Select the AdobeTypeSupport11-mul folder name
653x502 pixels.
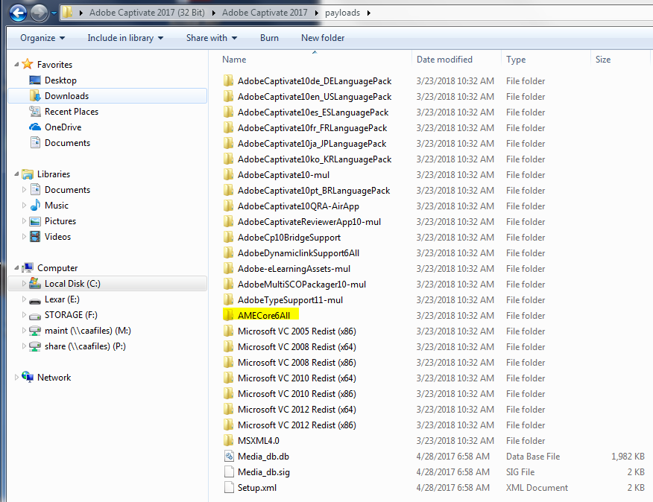click(290, 299)
